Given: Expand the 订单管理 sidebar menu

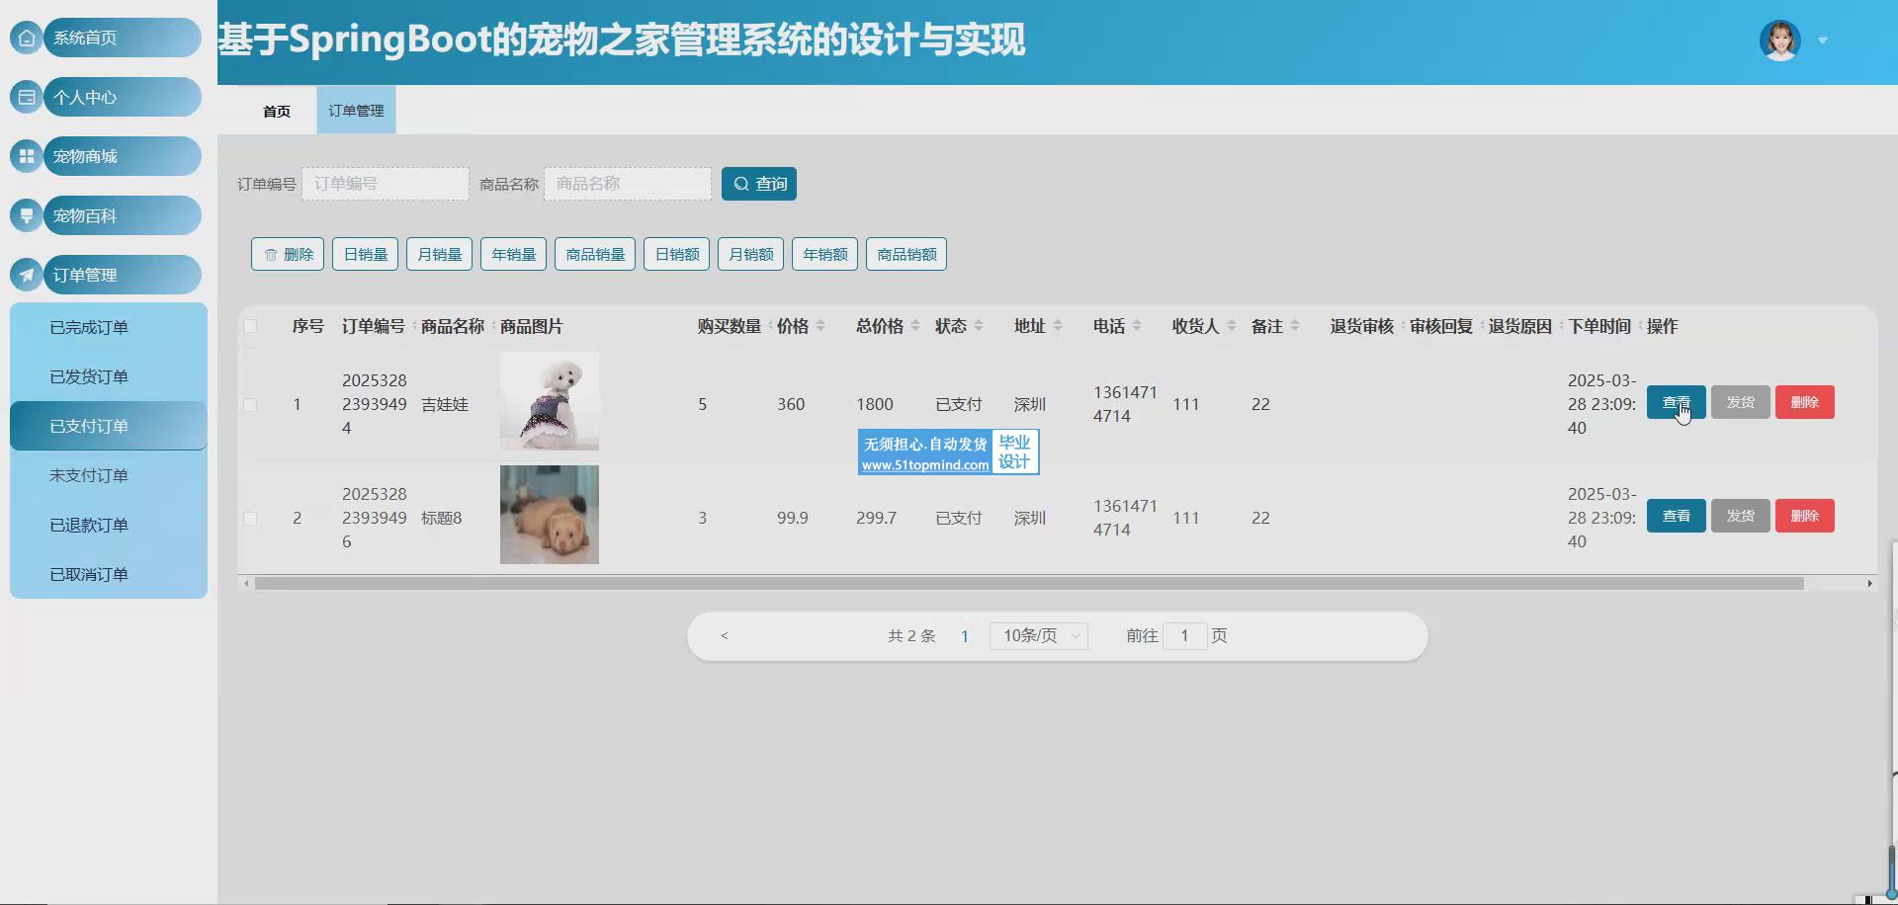Looking at the screenshot, I should coord(123,275).
